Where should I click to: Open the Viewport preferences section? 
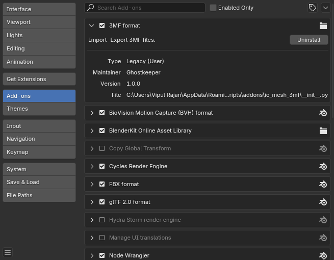[39, 22]
